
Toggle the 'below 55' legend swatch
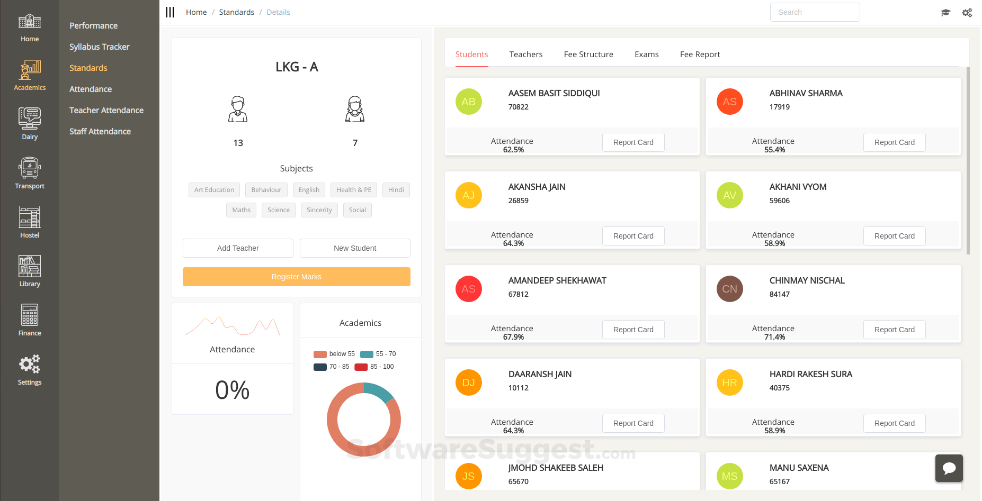(320, 354)
